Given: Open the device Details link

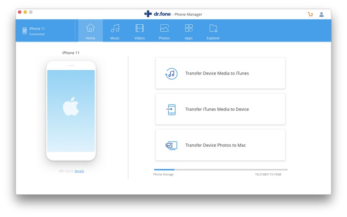Looking at the screenshot, I should pos(79,171).
